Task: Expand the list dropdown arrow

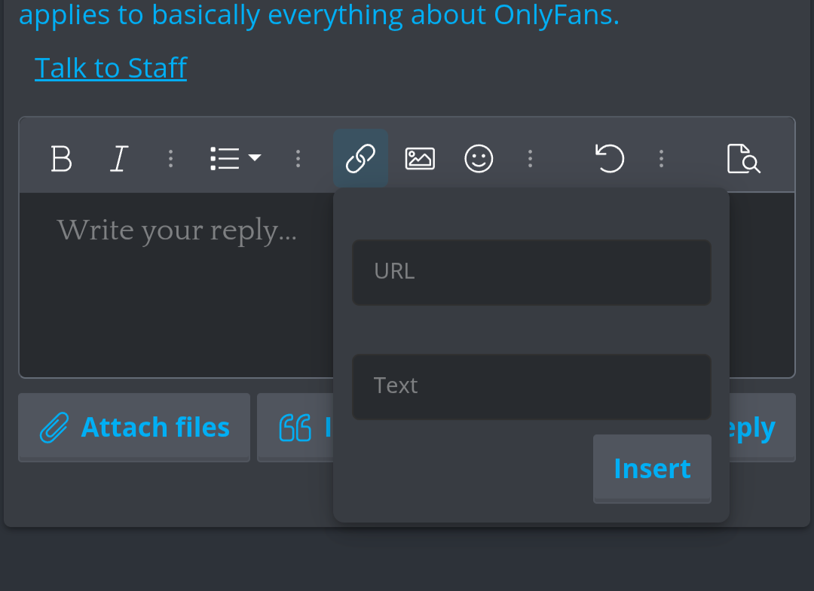Action: click(255, 157)
